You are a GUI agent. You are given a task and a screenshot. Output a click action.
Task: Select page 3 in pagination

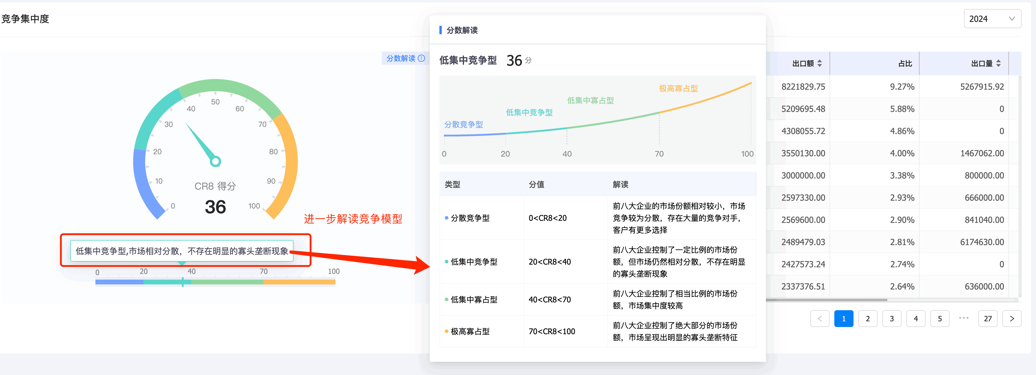(892, 318)
